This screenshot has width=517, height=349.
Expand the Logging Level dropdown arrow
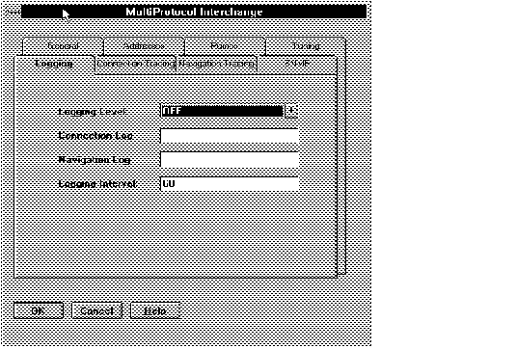tap(291, 111)
